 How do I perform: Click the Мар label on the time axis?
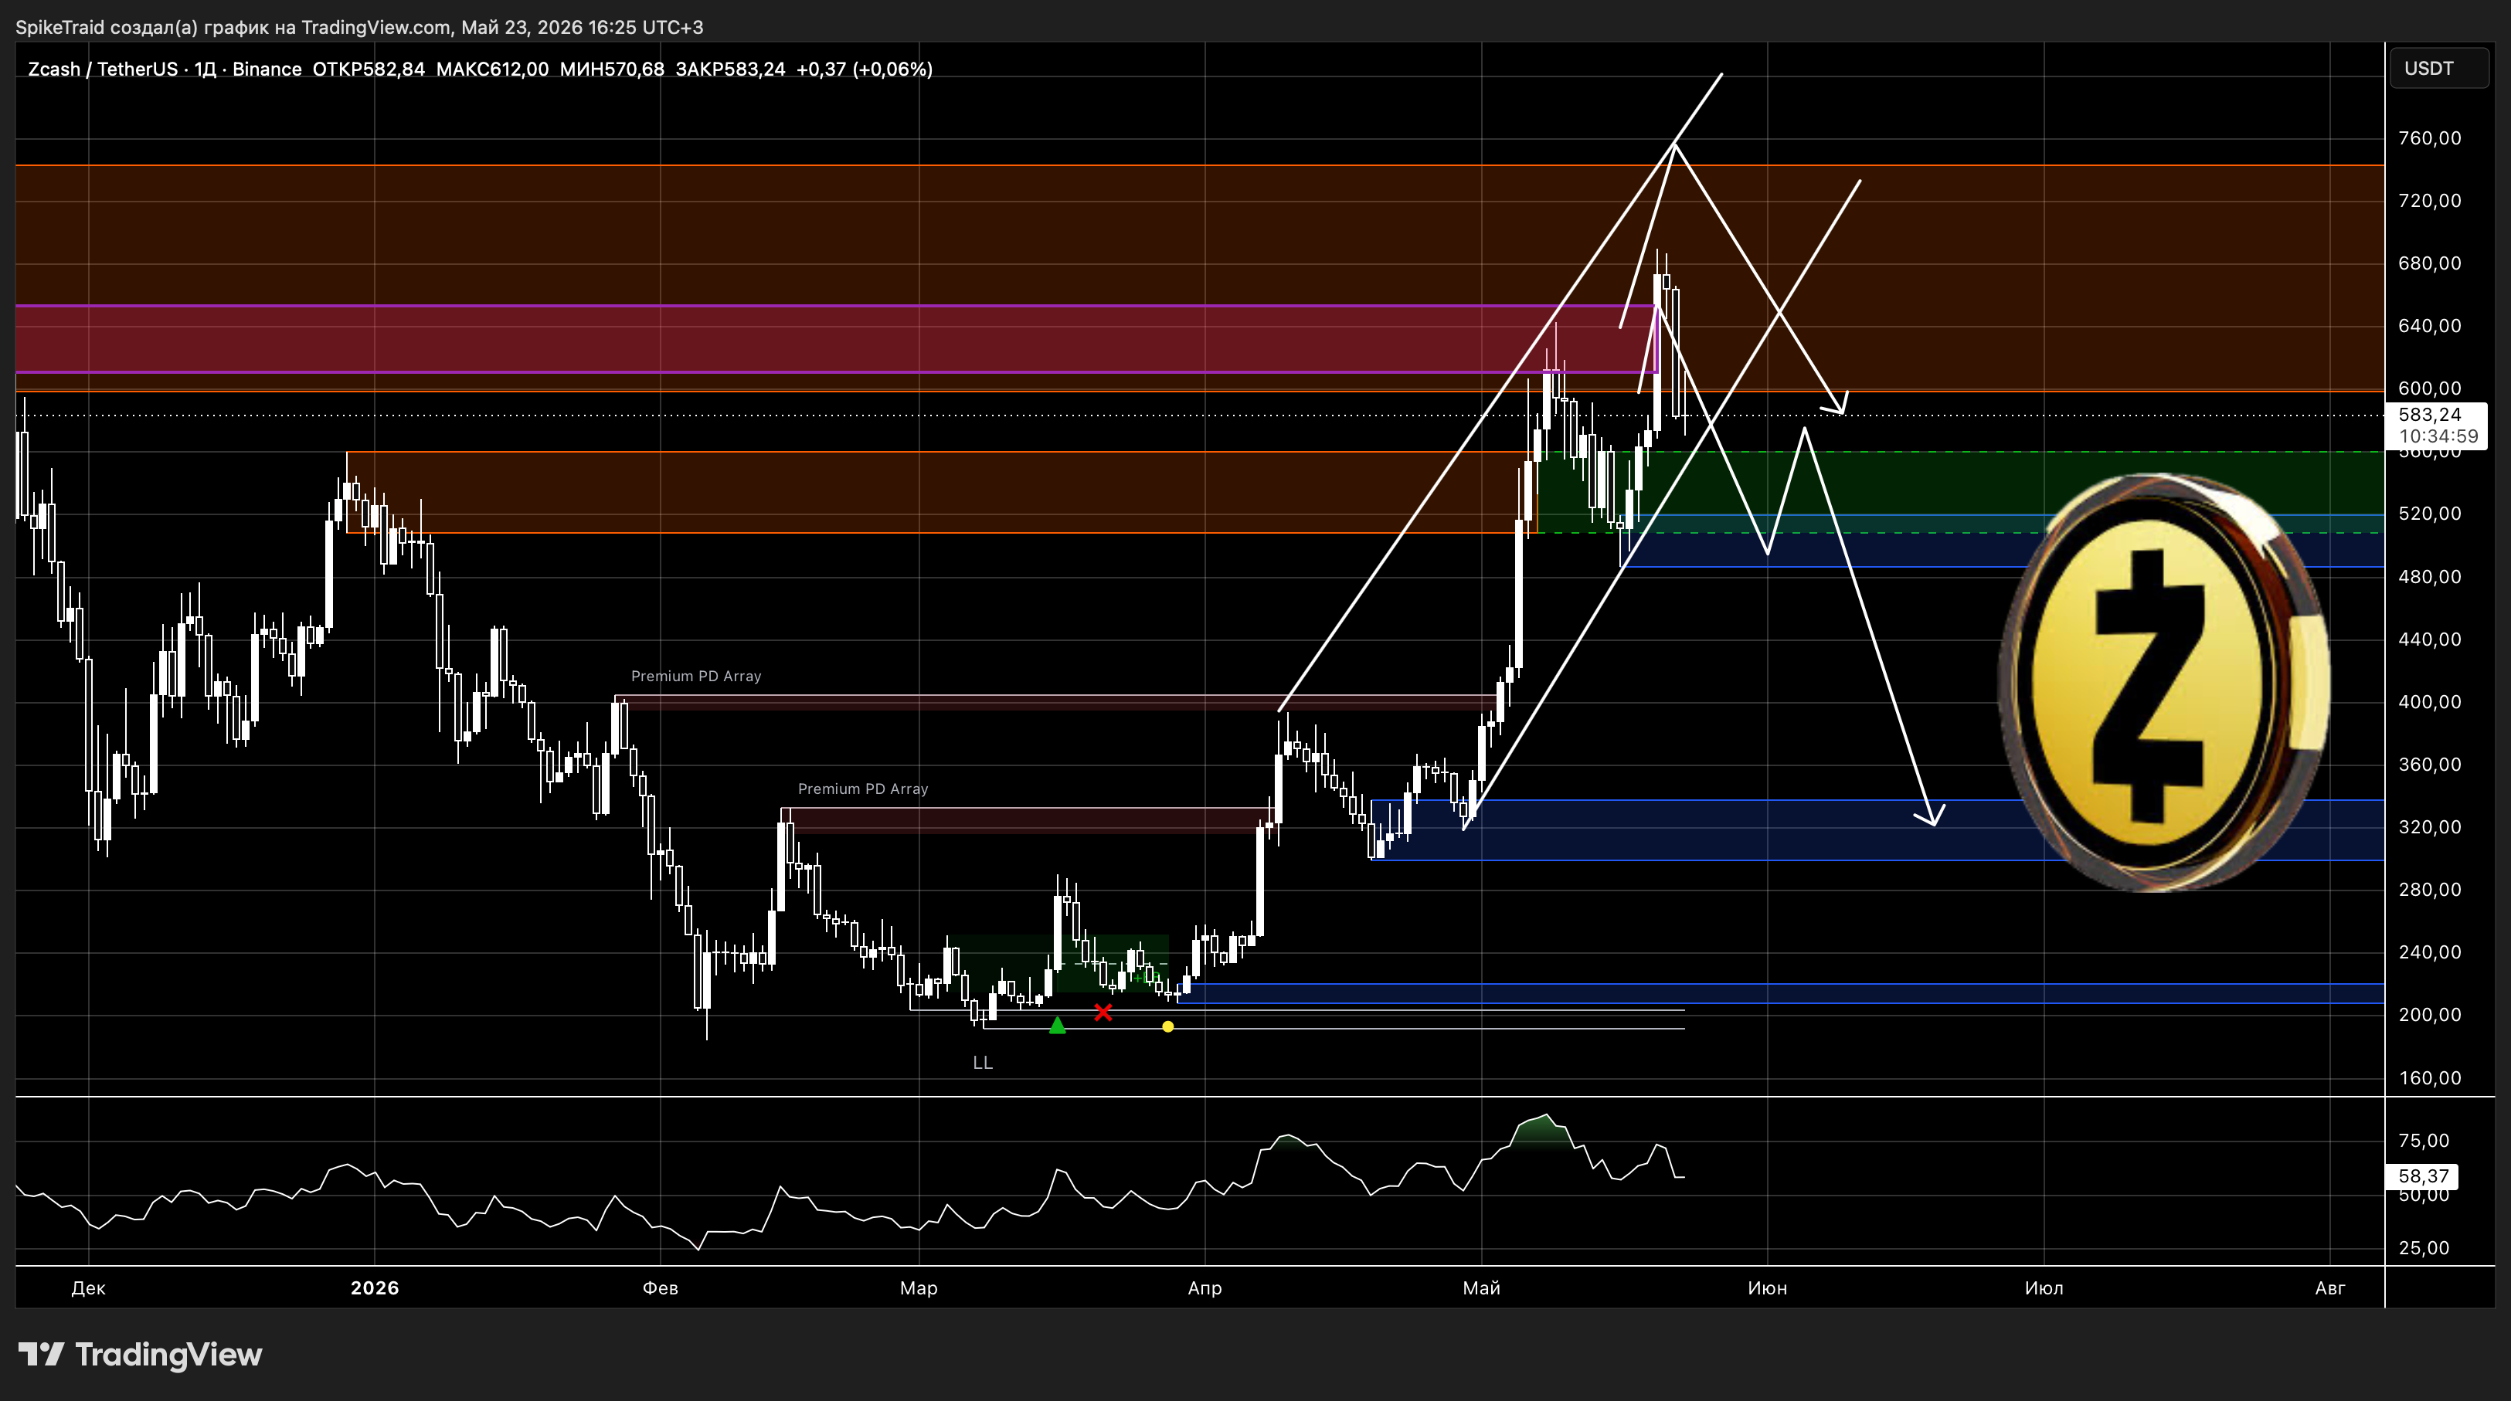click(x=918, y=1288)
